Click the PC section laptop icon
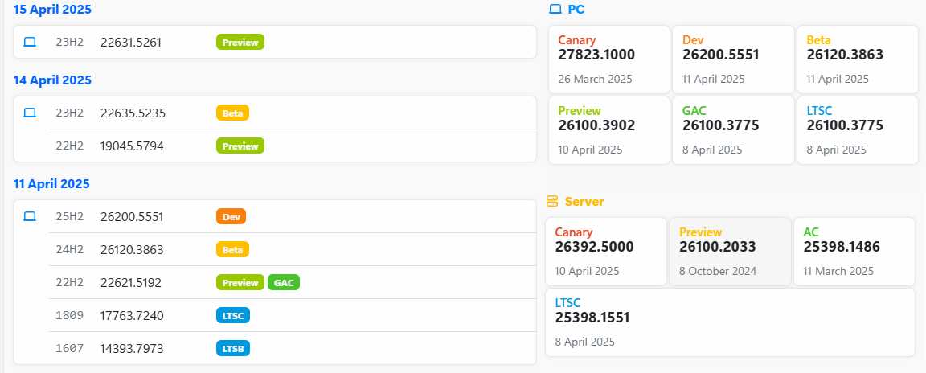The width and height of the screenshot is (926, 373). tap(555, 9)
